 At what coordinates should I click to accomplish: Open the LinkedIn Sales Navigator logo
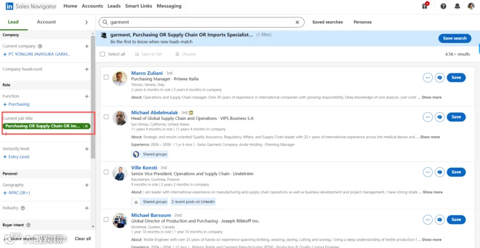[31, 6]
